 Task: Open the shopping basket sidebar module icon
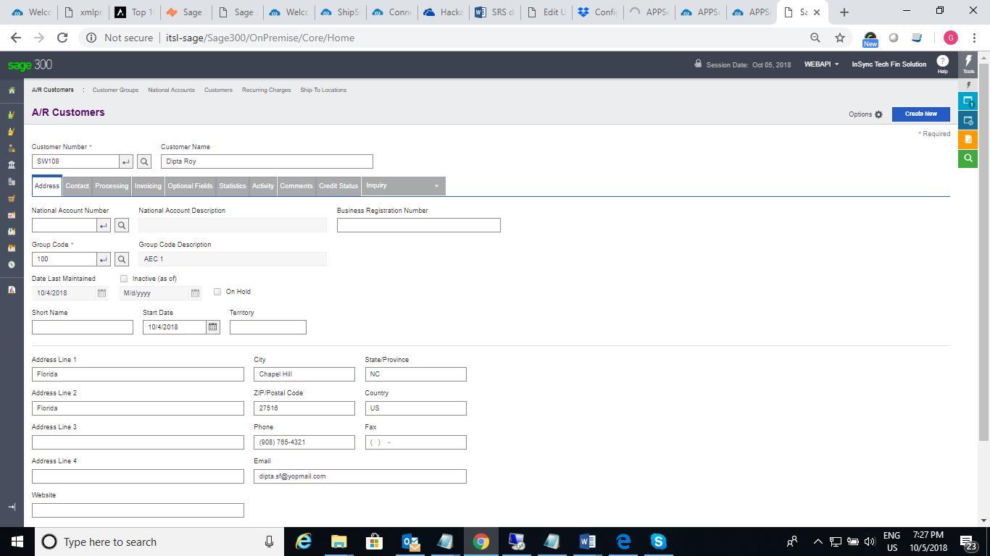point(12,198)
